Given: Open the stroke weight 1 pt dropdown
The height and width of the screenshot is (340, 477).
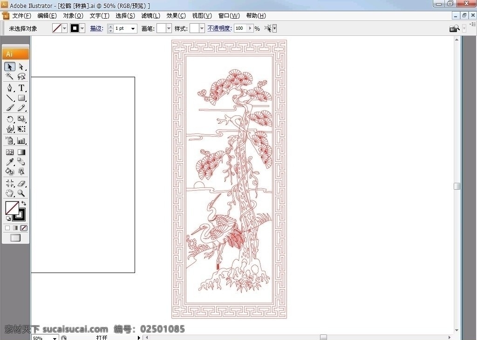Looking at the screenshot, I should pos(133,28).
